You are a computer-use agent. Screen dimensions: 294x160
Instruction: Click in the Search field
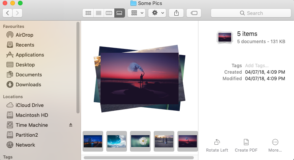tap(251, 13)
